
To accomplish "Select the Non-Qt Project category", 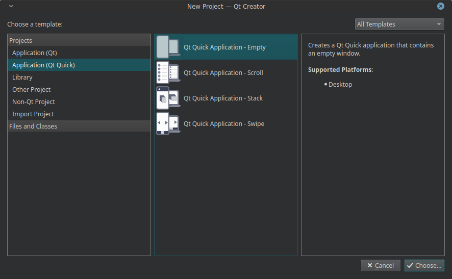I will click(x=79, y=102).
